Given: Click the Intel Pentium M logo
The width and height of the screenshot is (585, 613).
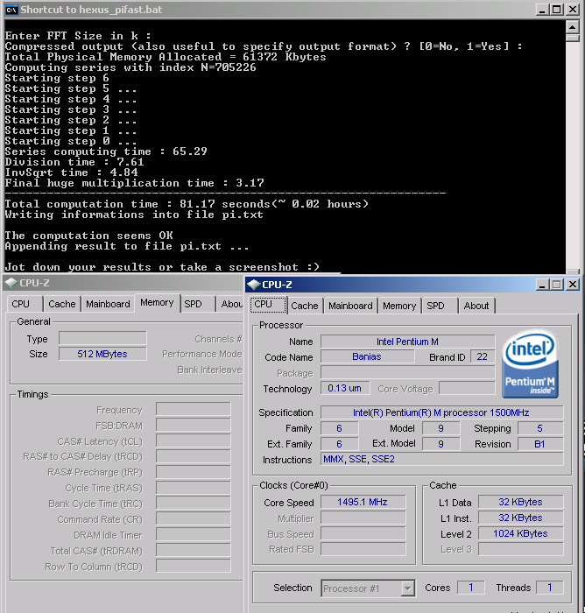Looking at the screenshot, I should pyautogui.click(x=530, y=364).
